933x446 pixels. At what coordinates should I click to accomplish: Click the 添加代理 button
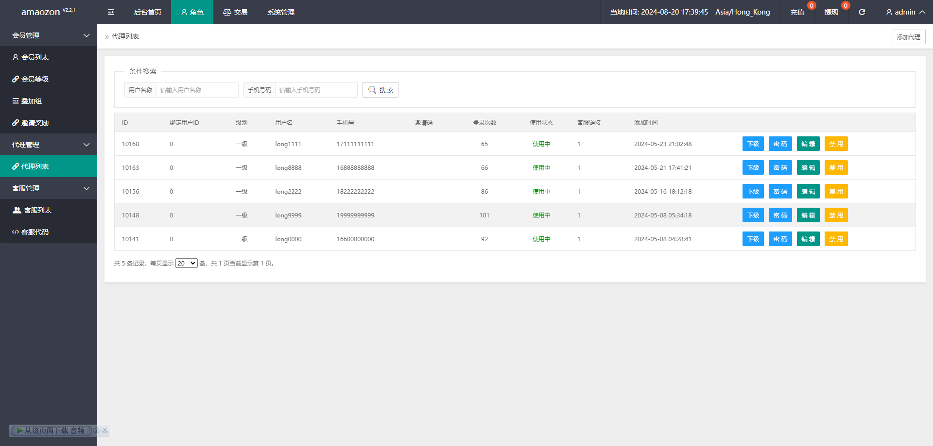pyautogui.click(x=908, y=37)
